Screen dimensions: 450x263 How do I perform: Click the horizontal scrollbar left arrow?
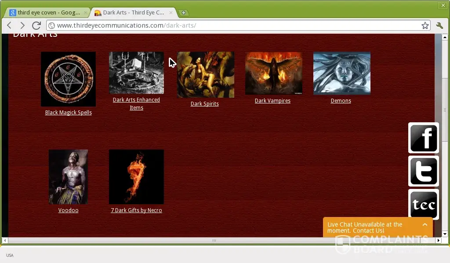click(5, 240)
